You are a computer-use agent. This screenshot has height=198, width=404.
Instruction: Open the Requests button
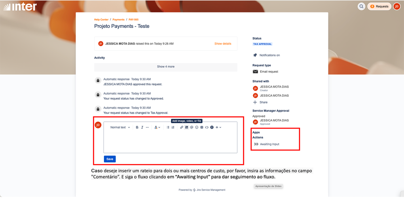[379, 6]
